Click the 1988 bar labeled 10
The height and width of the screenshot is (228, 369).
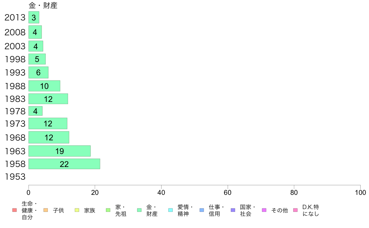point(44,86)
